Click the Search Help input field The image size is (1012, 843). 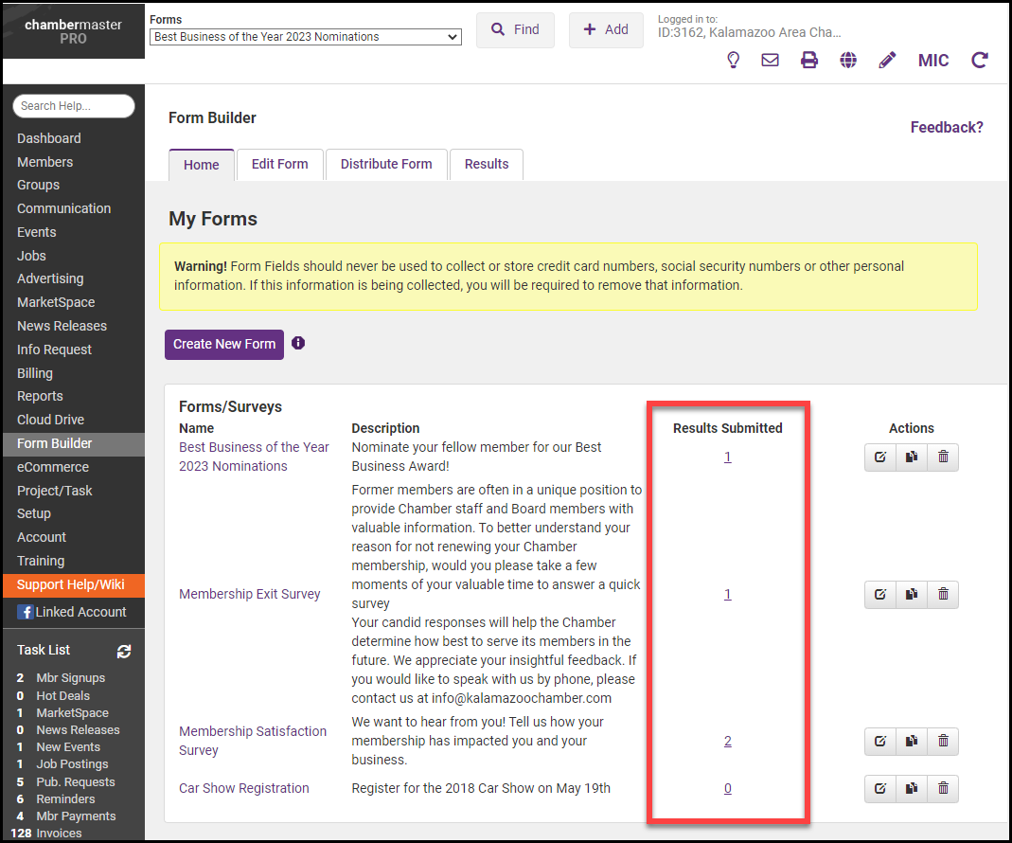(74, 106)
